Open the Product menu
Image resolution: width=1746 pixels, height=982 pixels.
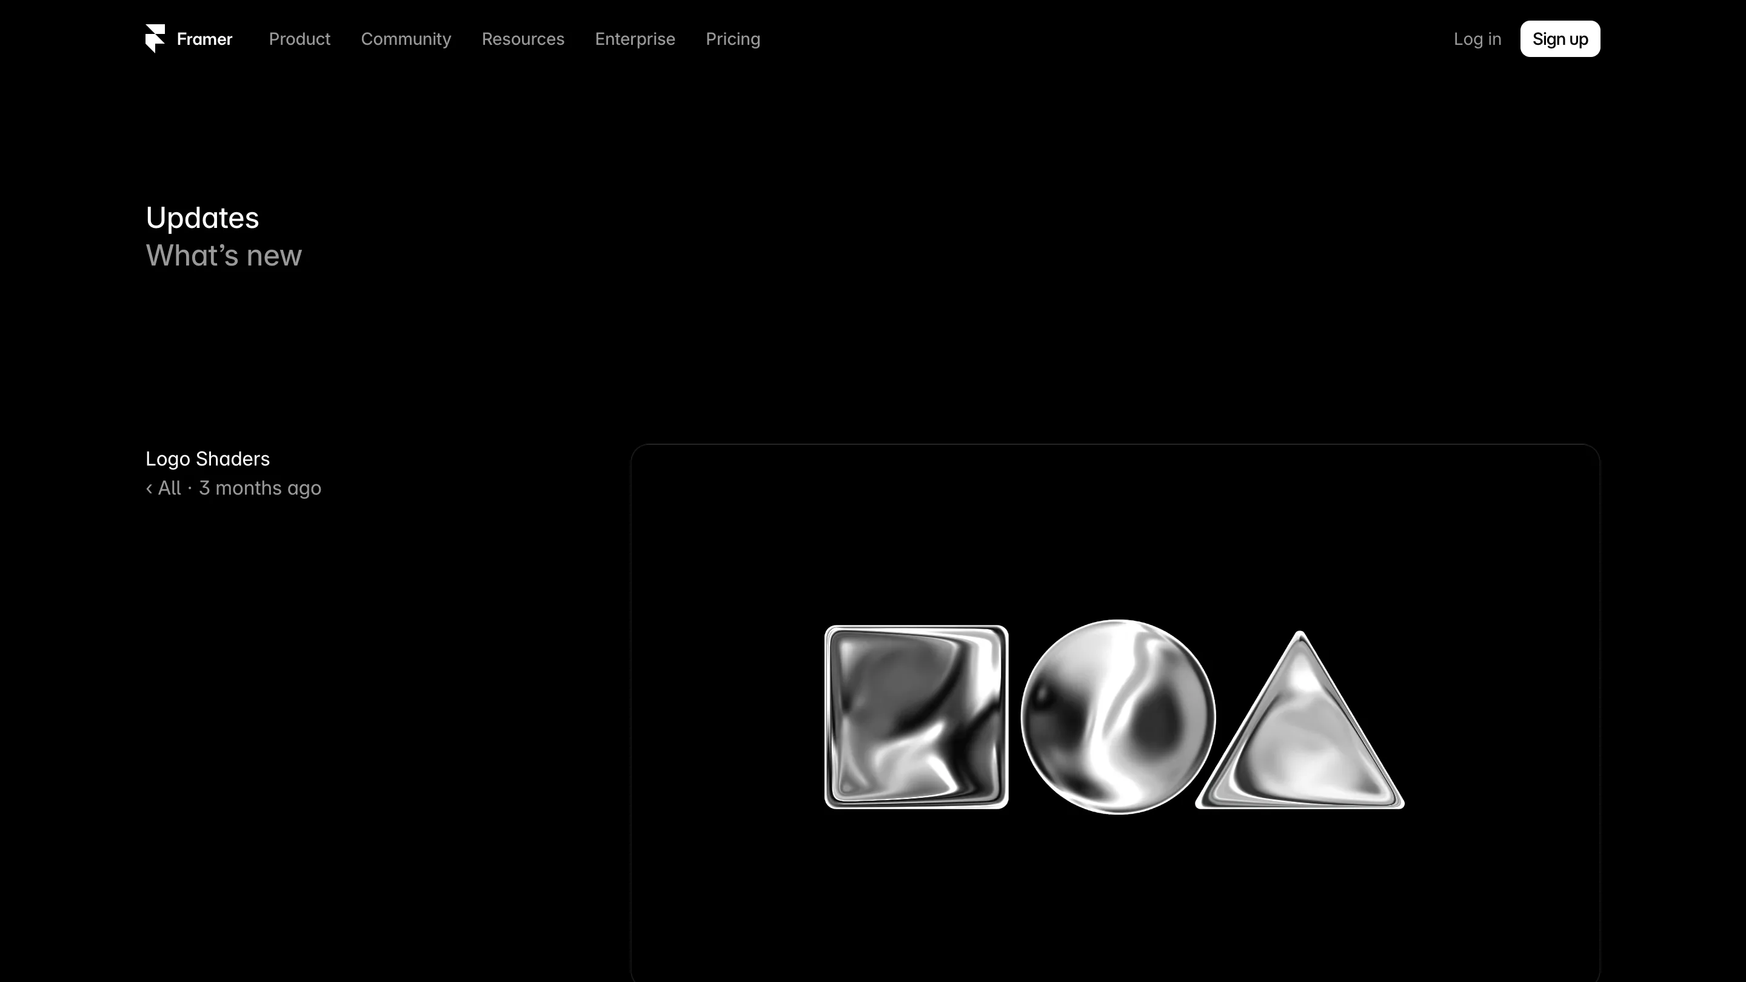299,39
